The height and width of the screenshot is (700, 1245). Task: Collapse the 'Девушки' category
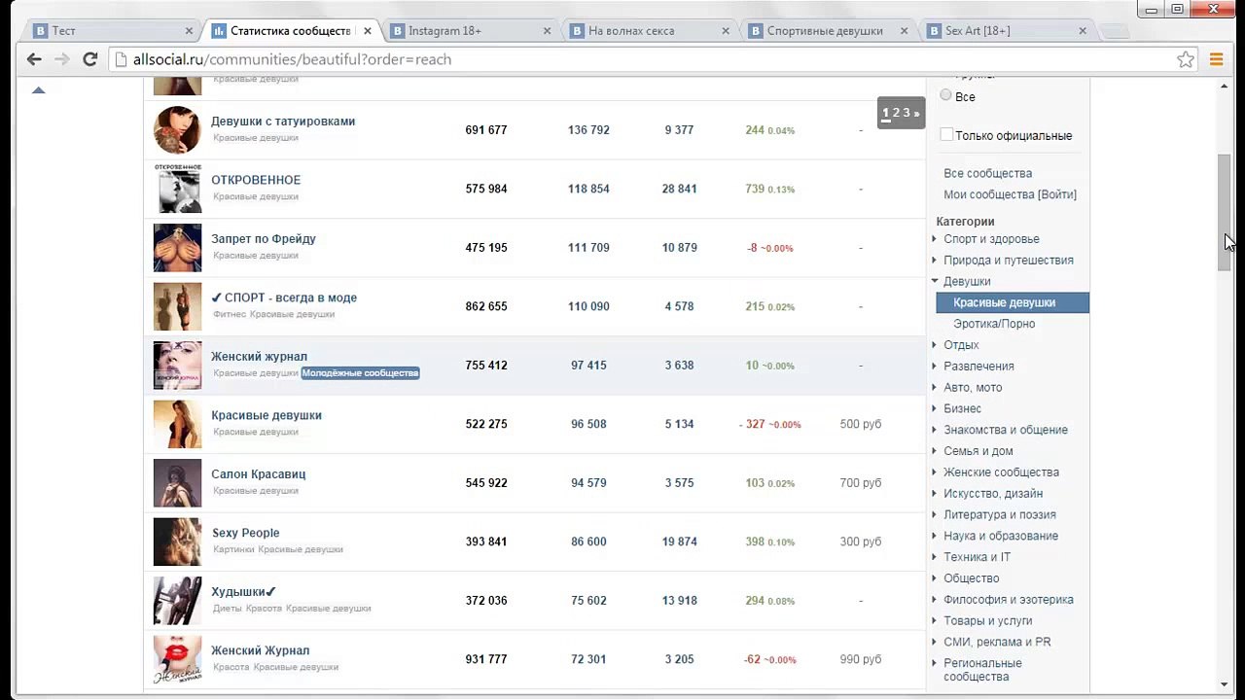[967, 281]
